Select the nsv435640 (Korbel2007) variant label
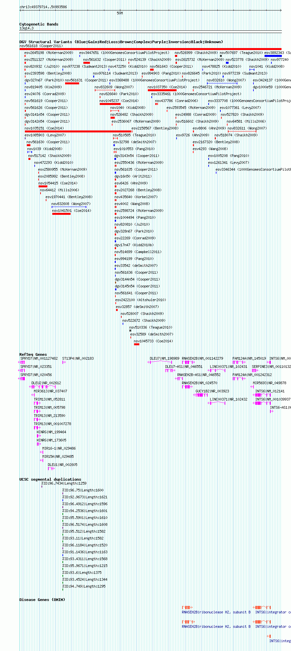This screenshot has height=651, width=291. 136,197
